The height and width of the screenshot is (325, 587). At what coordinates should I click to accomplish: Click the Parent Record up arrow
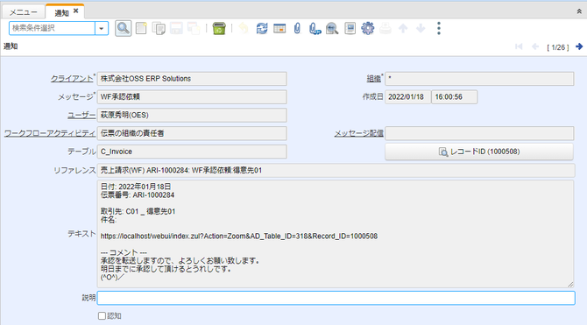403,28
